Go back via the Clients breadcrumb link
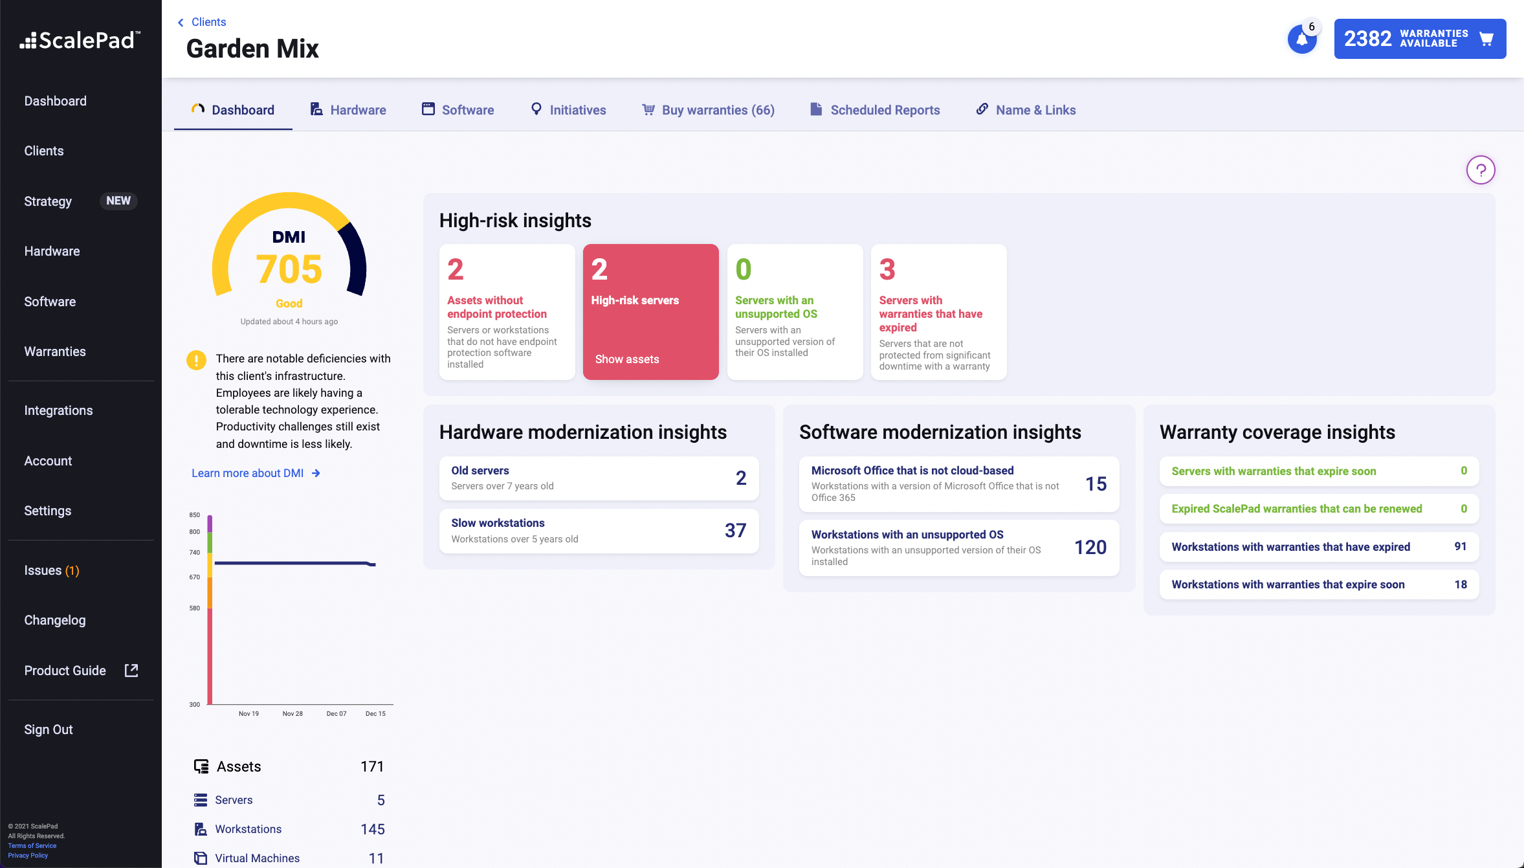Screen dimensions: 1524x868 (x=208, y=22)
